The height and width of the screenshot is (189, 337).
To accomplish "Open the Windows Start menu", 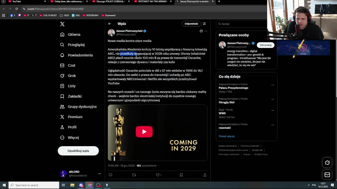I will click(4, 185).
